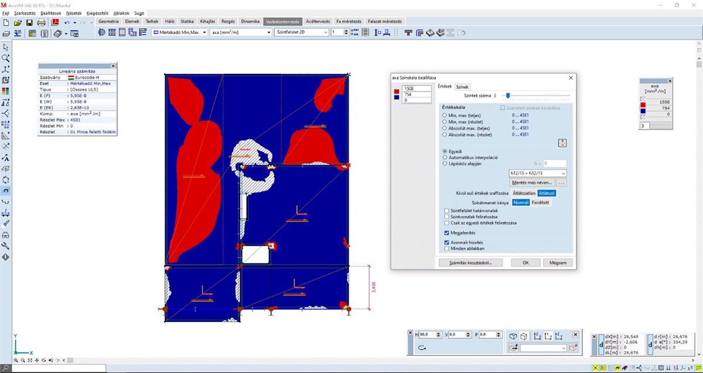Screen dimensions: 703x373
Task: Switch to the Színek tab
Action: [x=462, y=86]
